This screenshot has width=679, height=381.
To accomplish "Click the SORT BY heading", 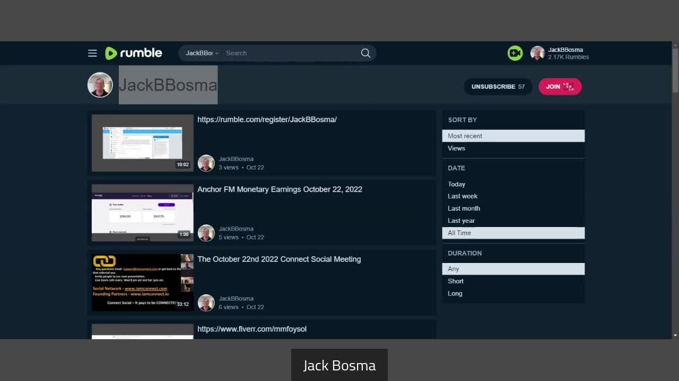I will (x=463, y=120).
